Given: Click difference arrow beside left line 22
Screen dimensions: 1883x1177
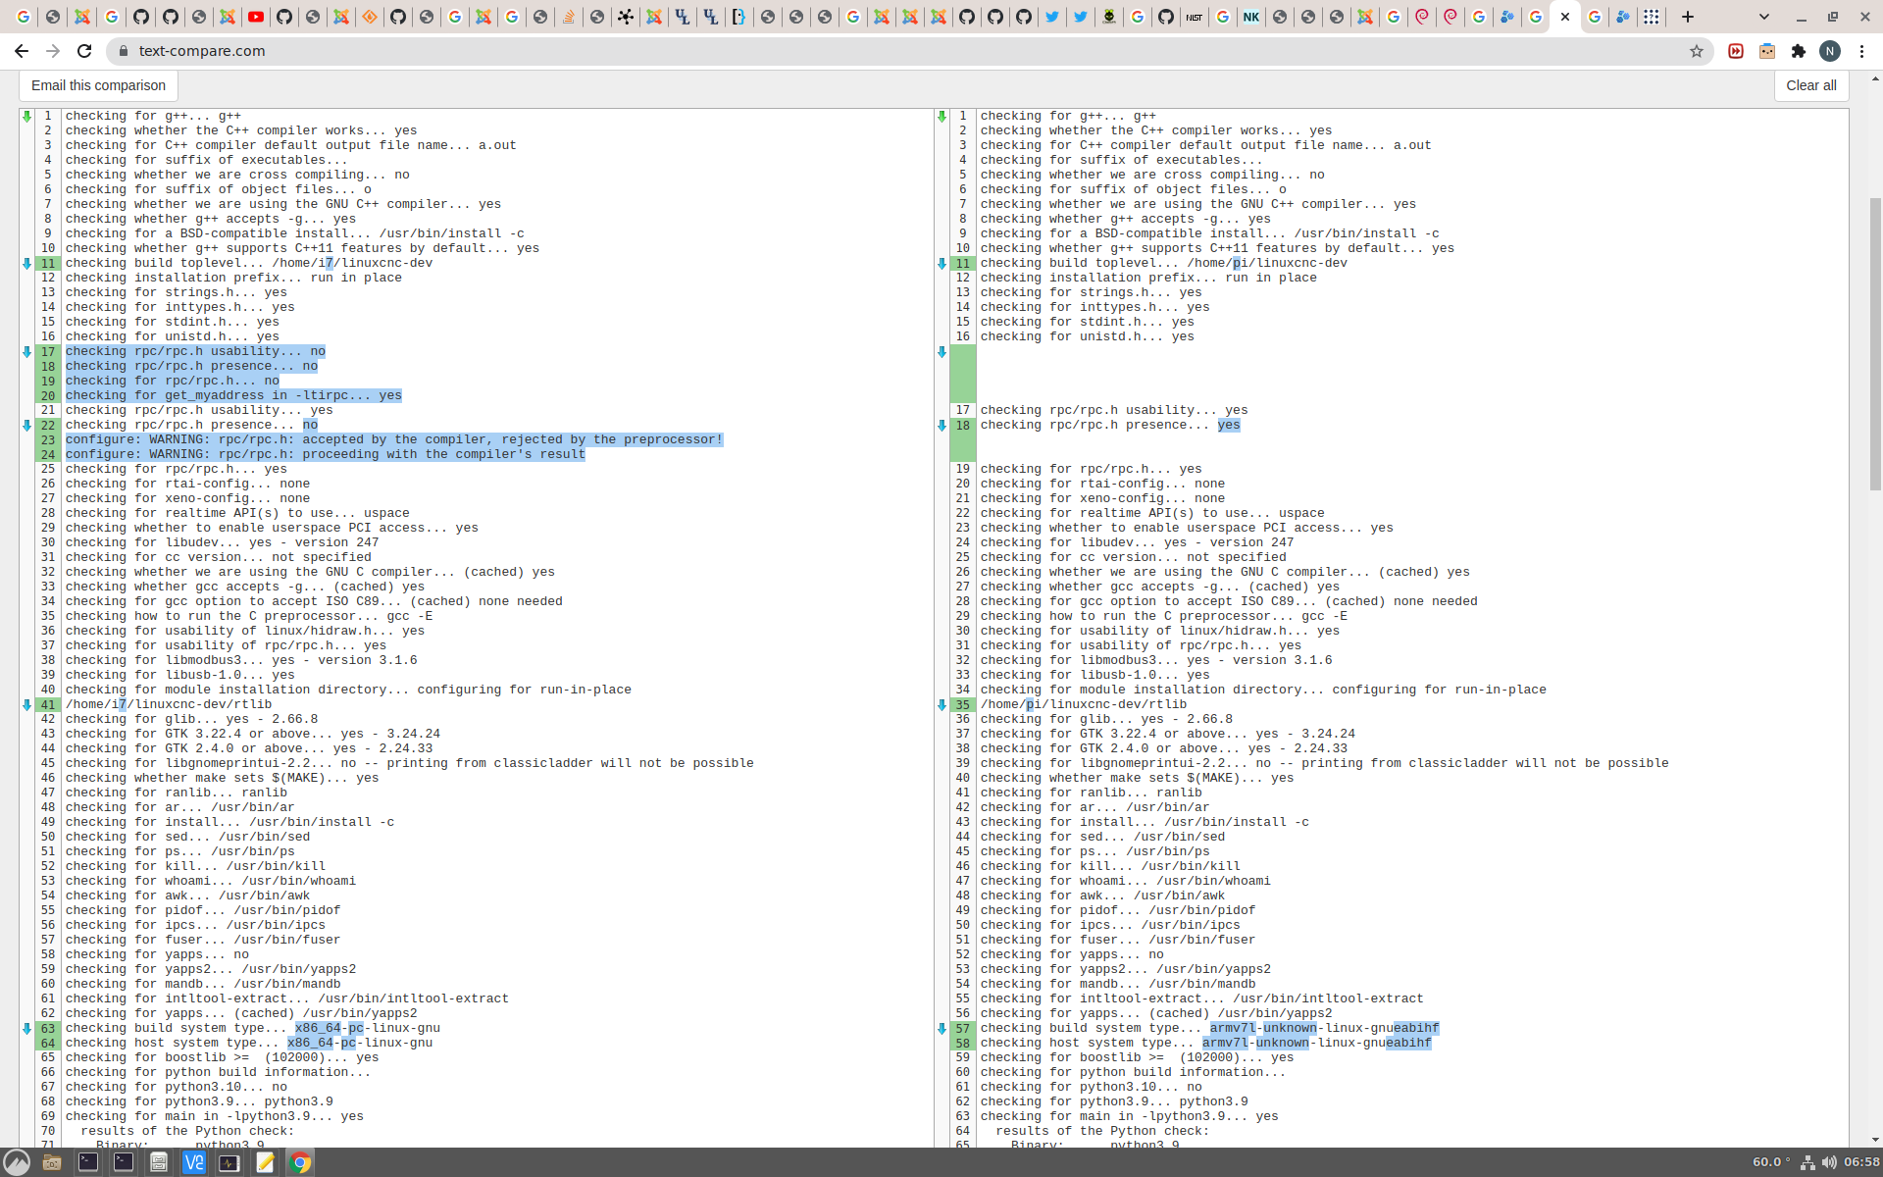Looking at the screenshot, I should (26, 425).
